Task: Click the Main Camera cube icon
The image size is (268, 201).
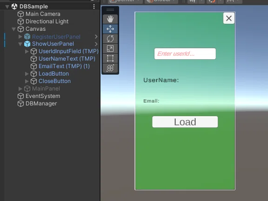Action: point(20,14)
